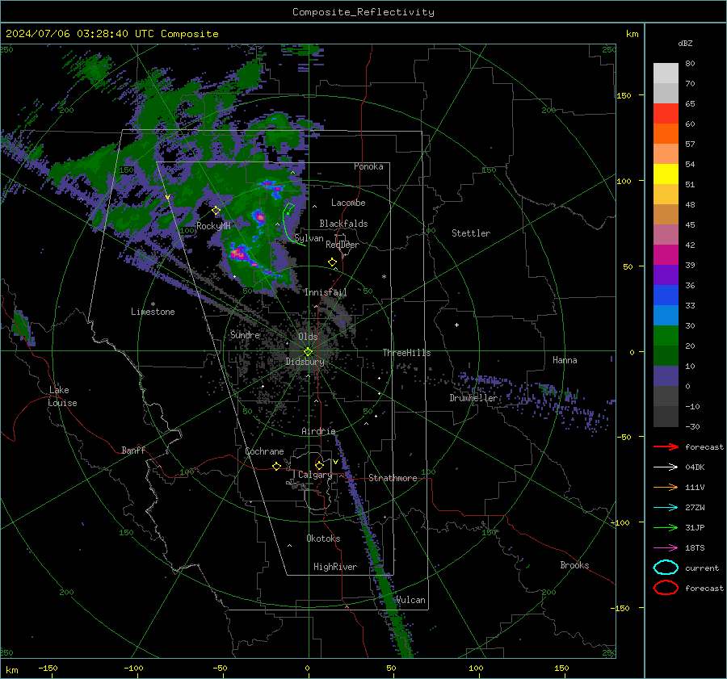This screenshot has width=727, height=679.
Task: Click the Stettler label
Action: click(x=471, y=233)
